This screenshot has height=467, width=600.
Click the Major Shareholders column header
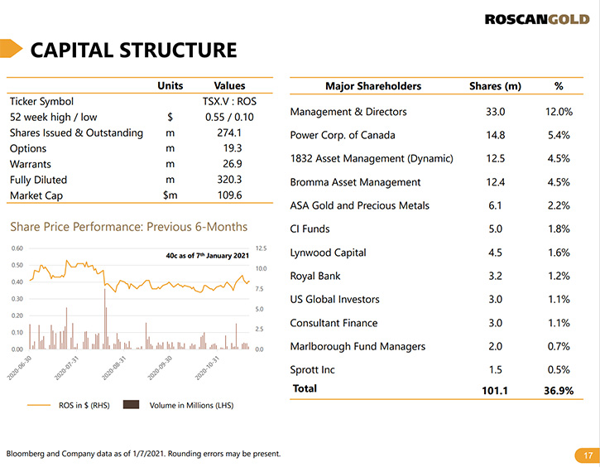[373, 86]
